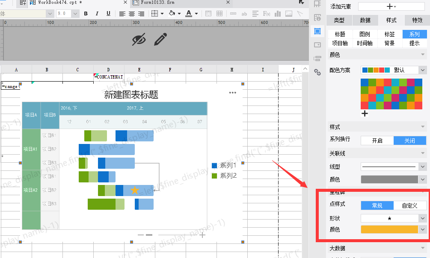Open the font color dropdown arrow

(196, 13)
